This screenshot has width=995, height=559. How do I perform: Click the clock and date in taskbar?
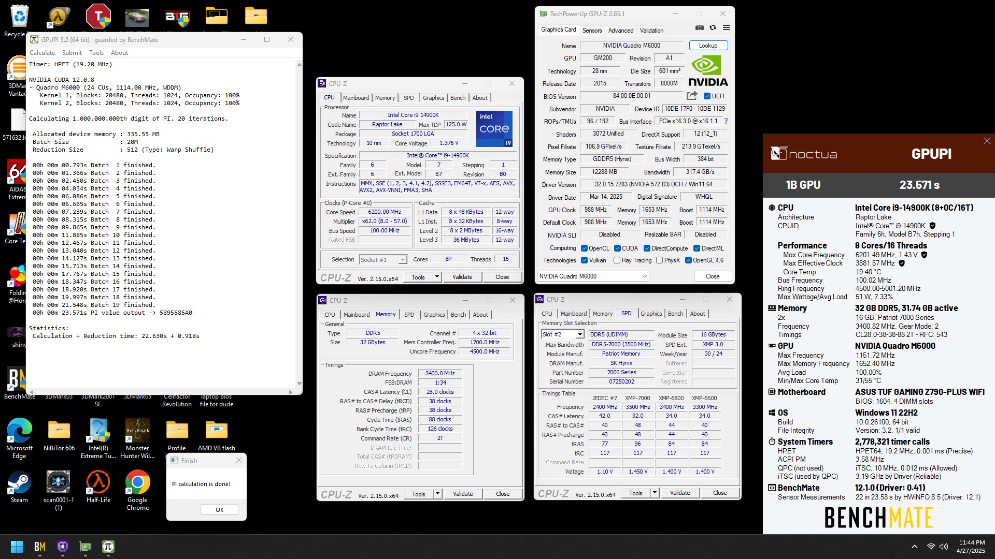point(971,547)
